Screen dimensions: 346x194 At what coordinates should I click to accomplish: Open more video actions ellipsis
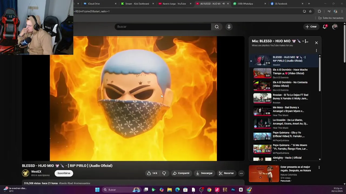[x=241, y=173]
